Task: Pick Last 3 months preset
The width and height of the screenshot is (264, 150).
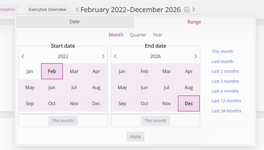Action: pyautogui.click(x=225, y=81)
